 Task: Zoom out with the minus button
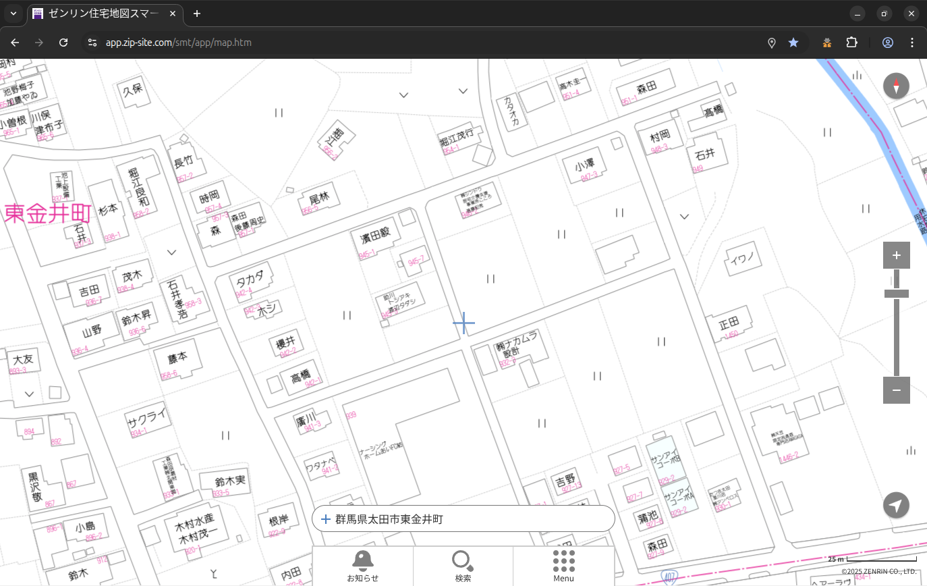(x=896, y=390)
